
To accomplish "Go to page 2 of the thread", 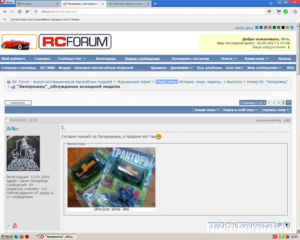I will (x=278, y=102).
